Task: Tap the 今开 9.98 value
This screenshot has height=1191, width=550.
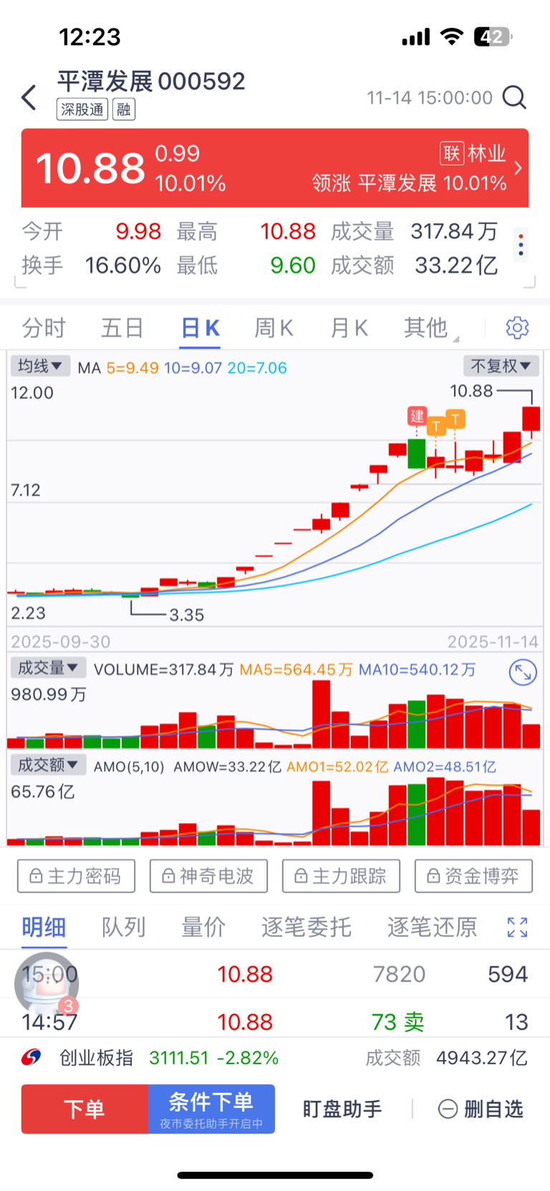Action: [138, 231]
